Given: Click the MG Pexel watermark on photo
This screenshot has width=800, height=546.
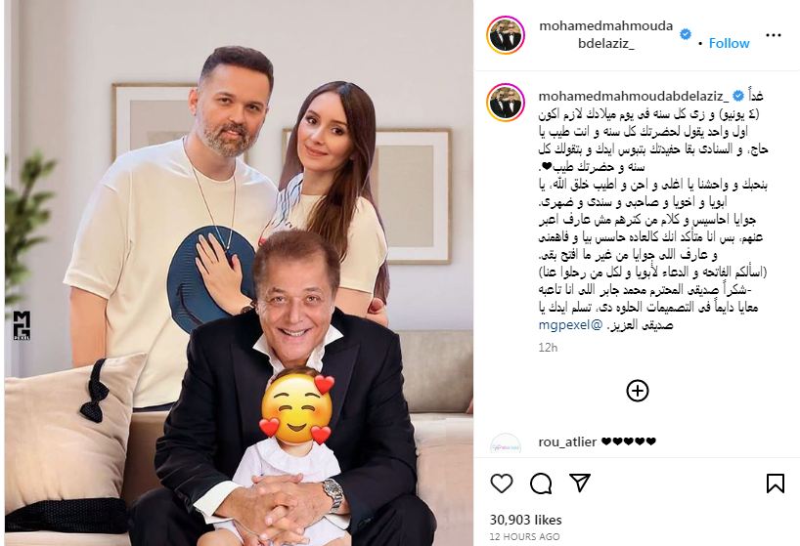Looking at the screenshot, I should [22, 325].
